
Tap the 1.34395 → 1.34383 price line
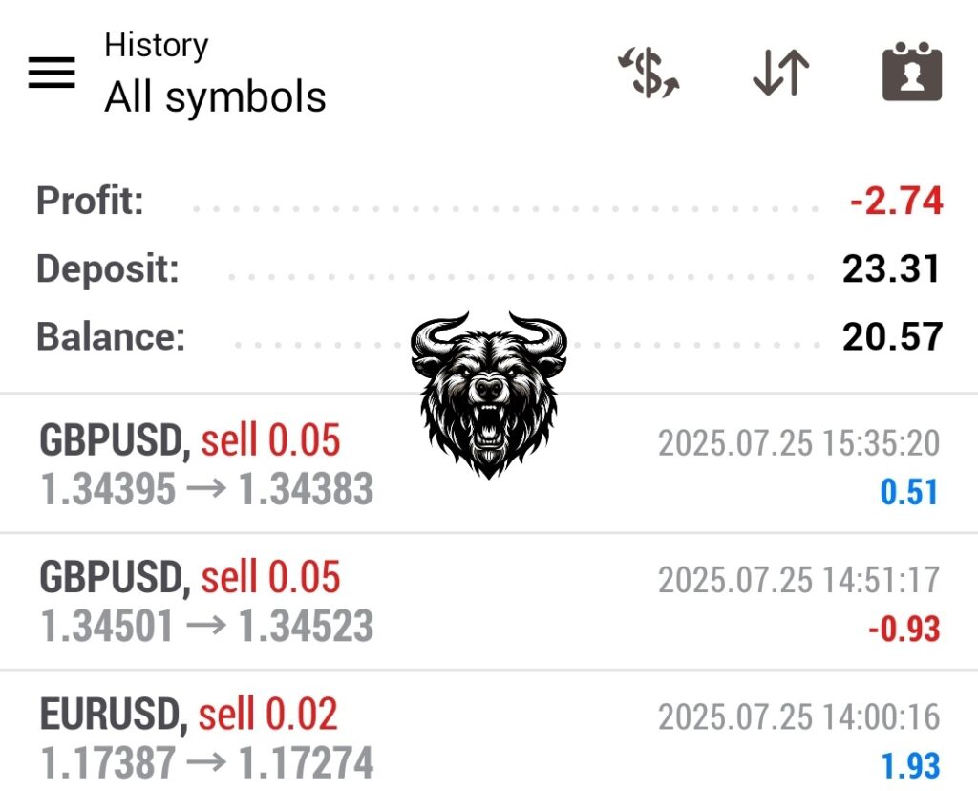coord(206,490)
